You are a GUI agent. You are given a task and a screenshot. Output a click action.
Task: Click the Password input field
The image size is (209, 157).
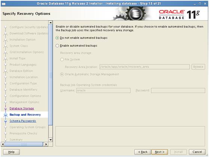pyautogui.click(x=178, y=90)
